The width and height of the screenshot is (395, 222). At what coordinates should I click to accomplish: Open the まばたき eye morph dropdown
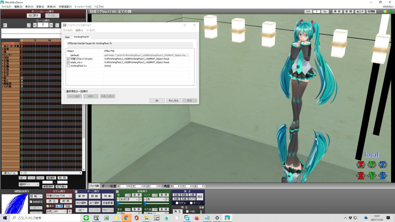click(129, 199)
